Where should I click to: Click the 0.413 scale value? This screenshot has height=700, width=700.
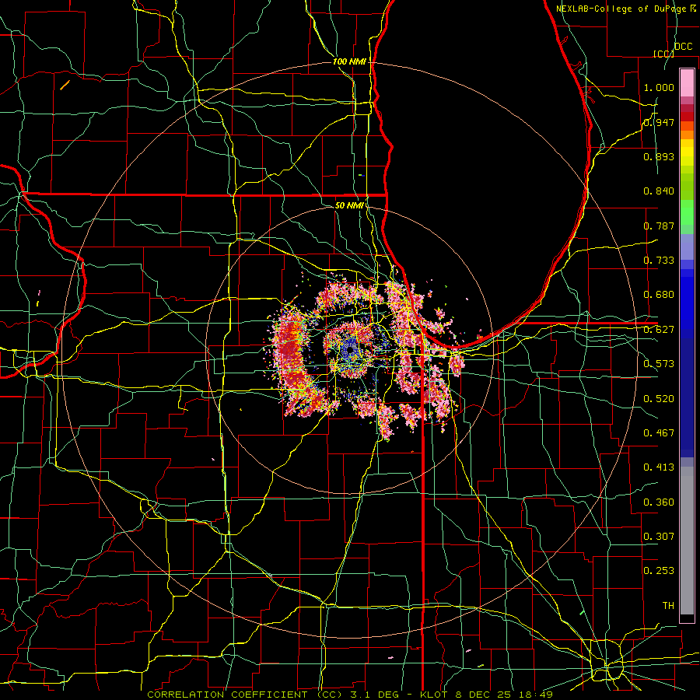[x=659, y=467]
